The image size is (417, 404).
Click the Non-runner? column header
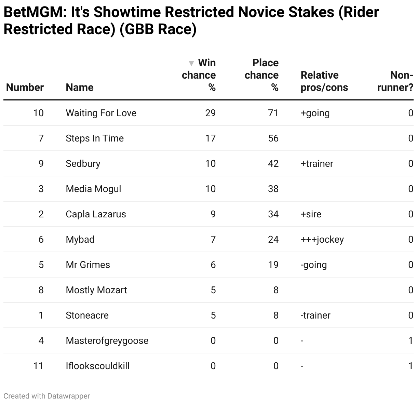[x=395, y=81]
